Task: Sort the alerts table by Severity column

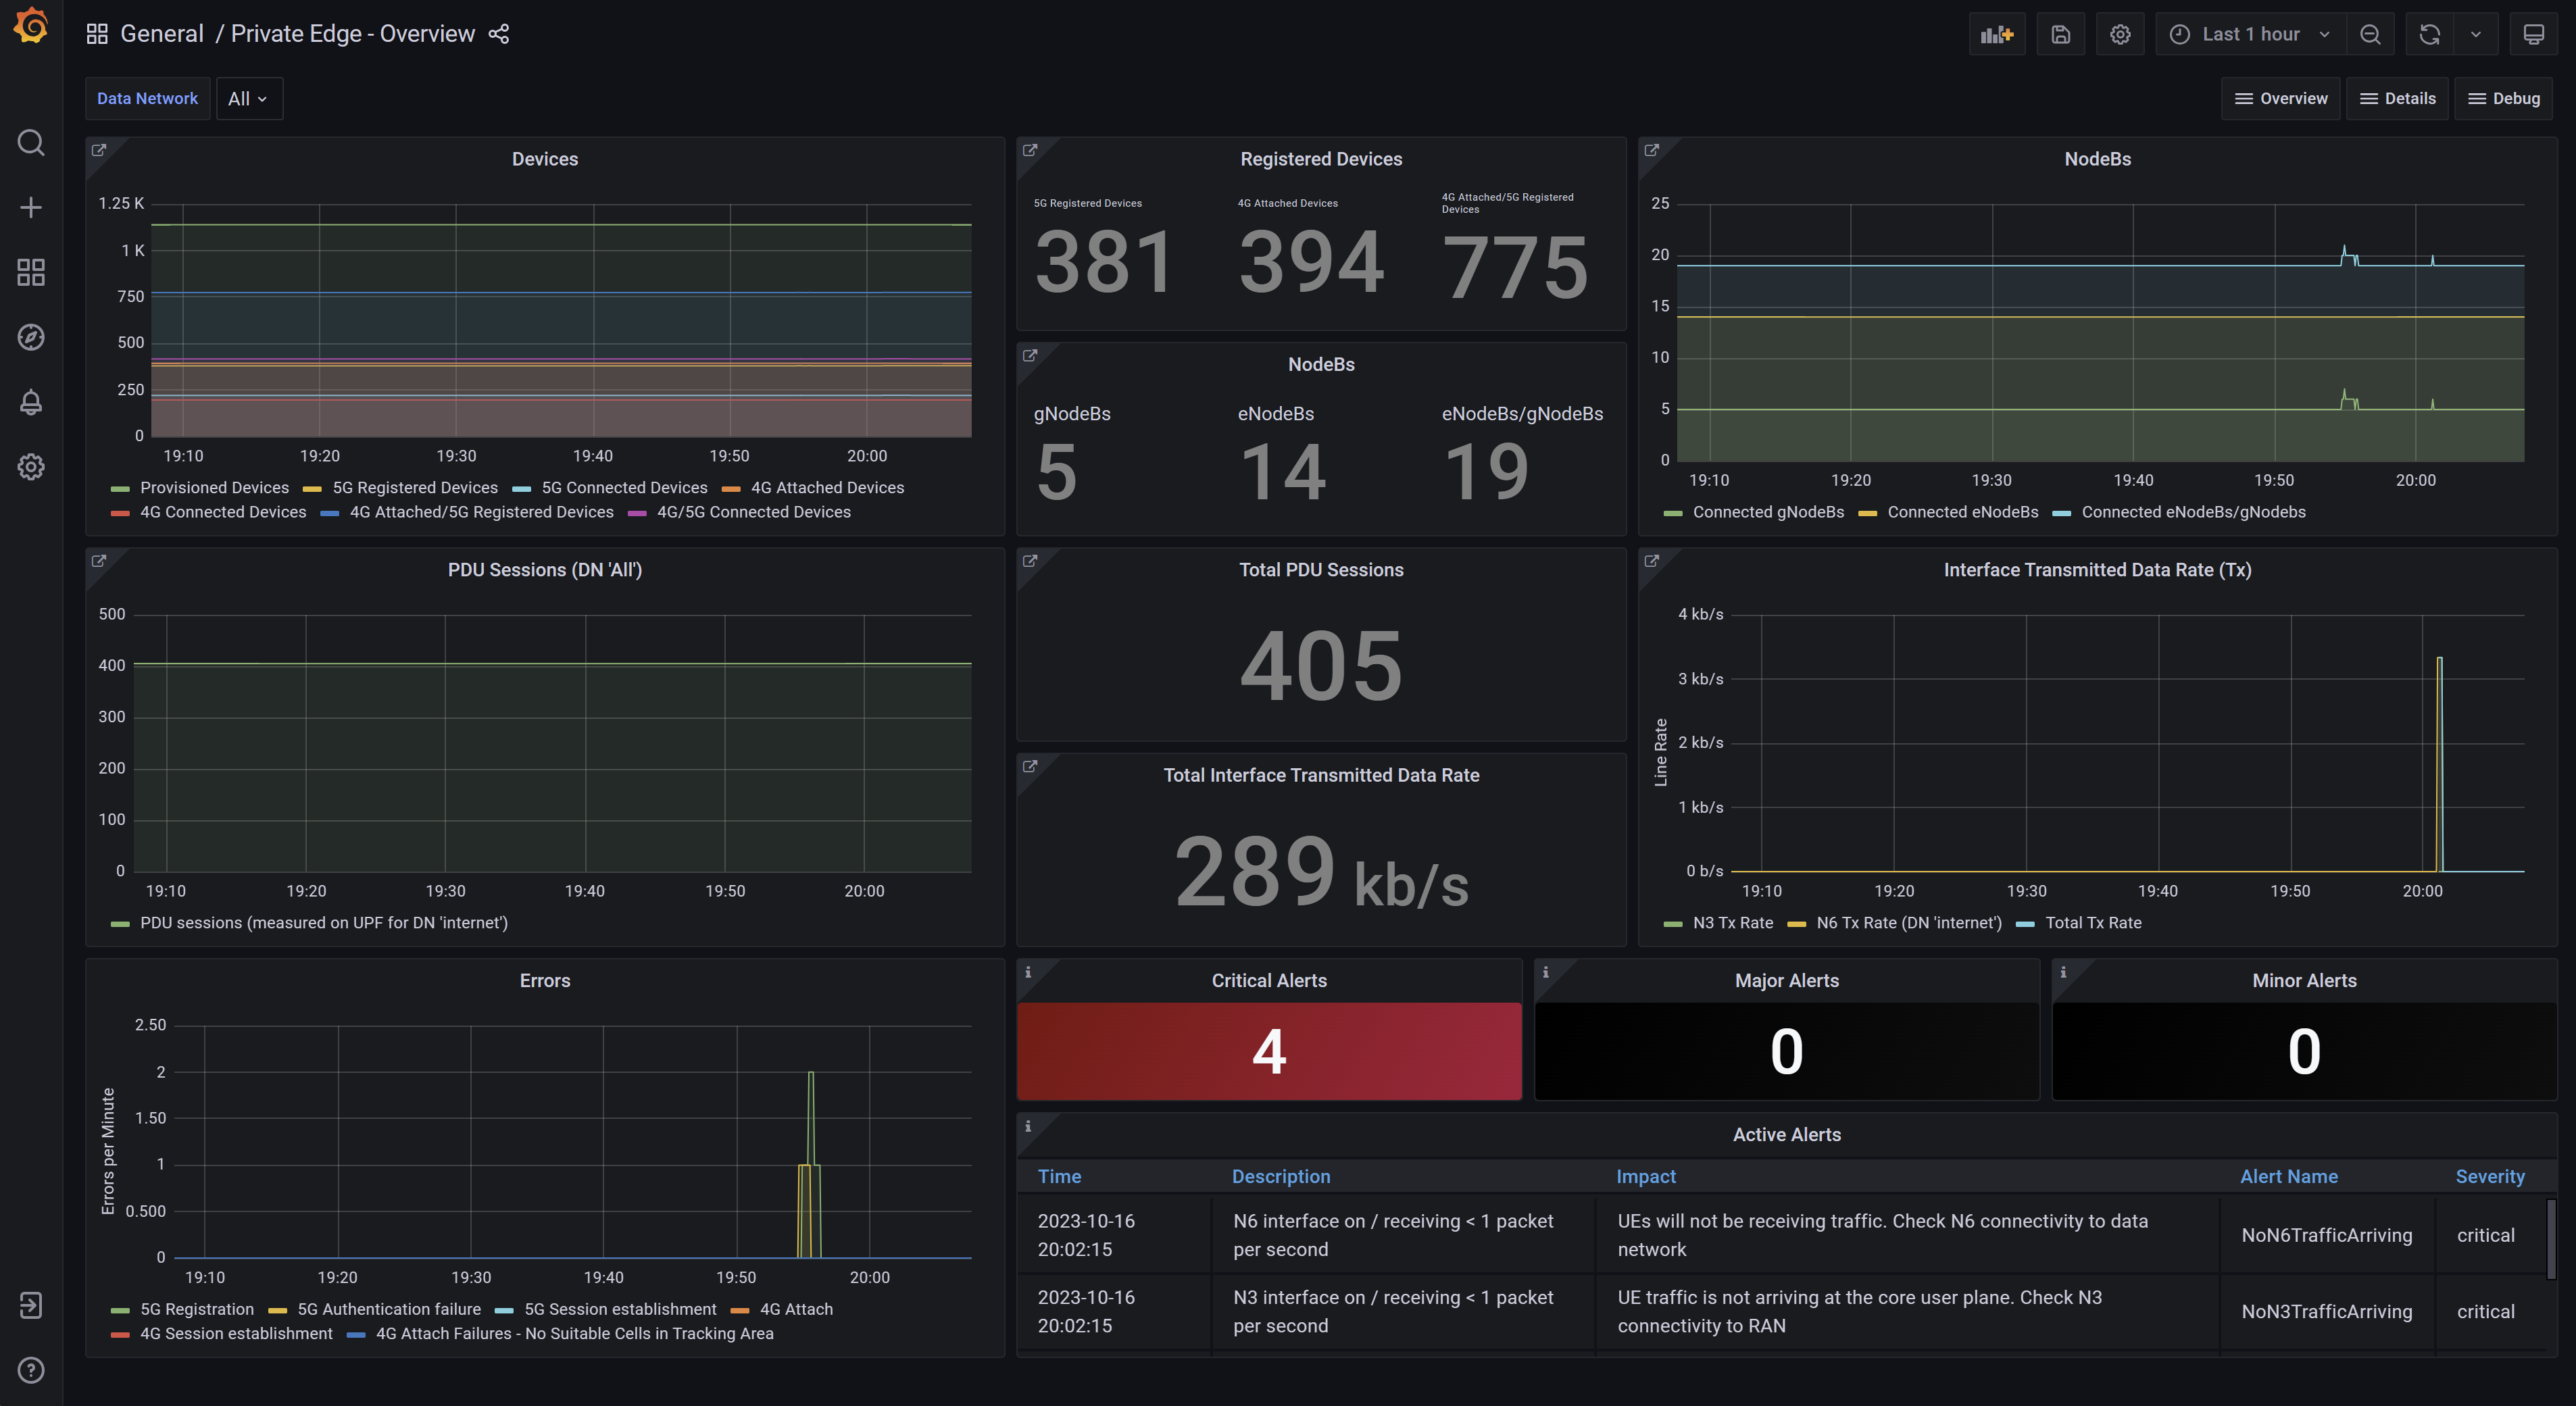Action: coord(2489,1177)
